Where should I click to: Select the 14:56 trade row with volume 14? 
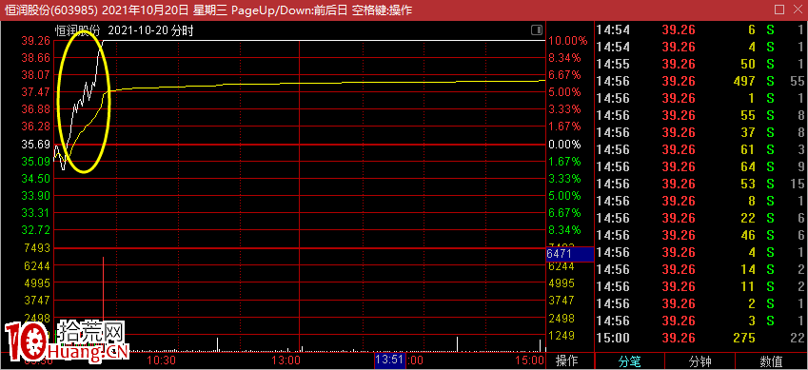(701, 269)
